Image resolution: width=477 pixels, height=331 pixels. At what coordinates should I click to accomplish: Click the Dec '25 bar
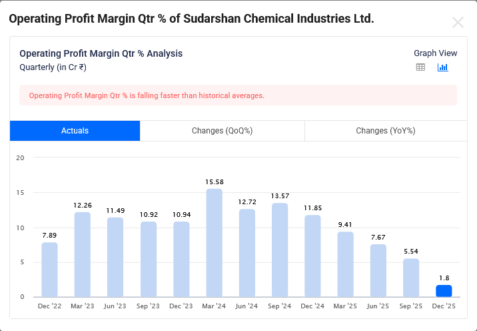[x=444, y=291]
